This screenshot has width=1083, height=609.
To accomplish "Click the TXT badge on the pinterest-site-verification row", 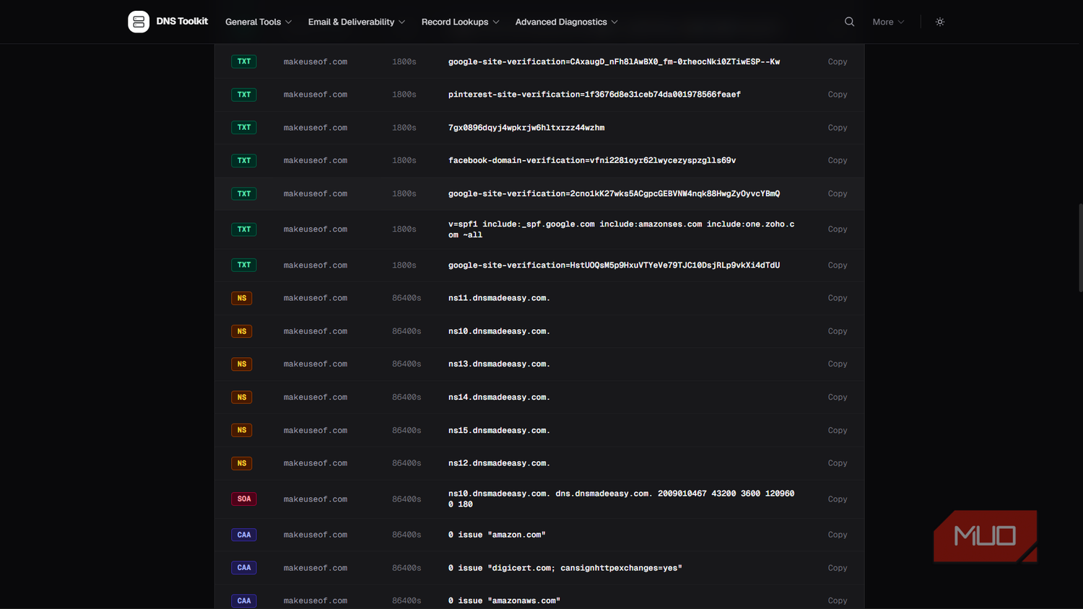I will click(x=244, y=95).
